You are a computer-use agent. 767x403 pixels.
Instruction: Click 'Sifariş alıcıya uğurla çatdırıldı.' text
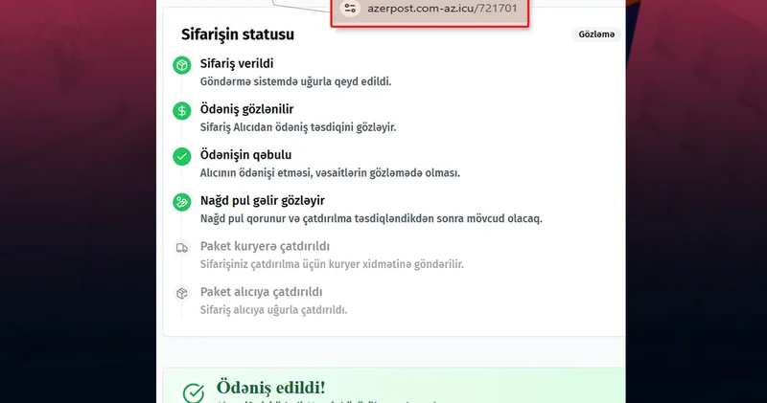click(273, 310)
